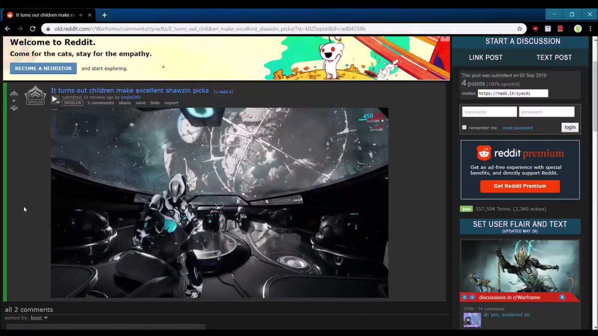Viewport: 598px width, 336px height.
Task: Open the pi symbol extension
Action: point(548,29)
